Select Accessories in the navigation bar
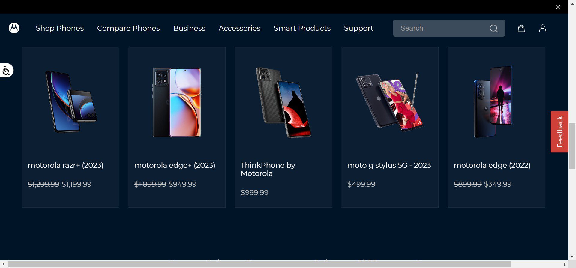Screen dimensions: 576x268 pos(239,28)
